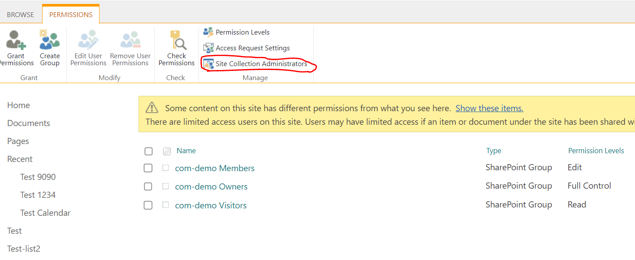Open Pages in left navigation
Viewport: 635px width, 260px height.
[18, 141]
